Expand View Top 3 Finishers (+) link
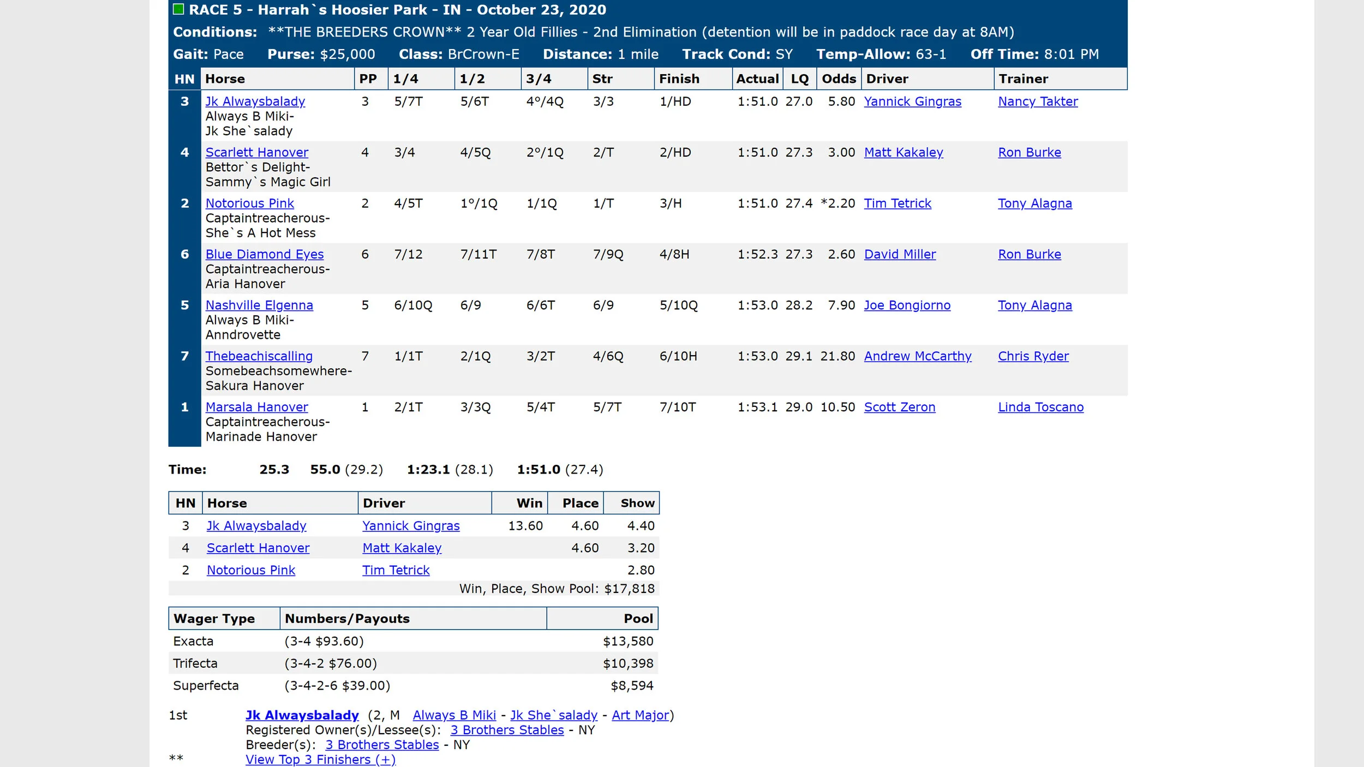Screen dimensions: 1364x767 click(x=320, y=759)
